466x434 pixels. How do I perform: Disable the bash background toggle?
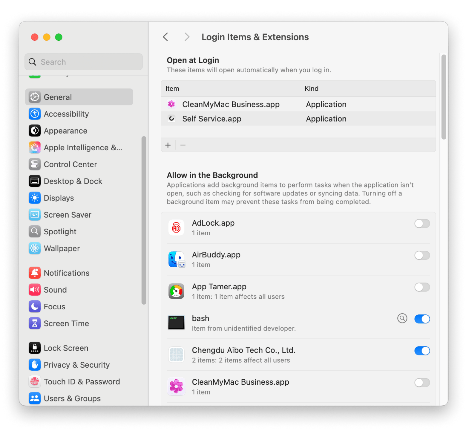(422, 319)
